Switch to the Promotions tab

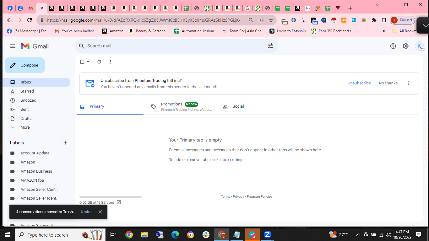click(x=182, y=106)
